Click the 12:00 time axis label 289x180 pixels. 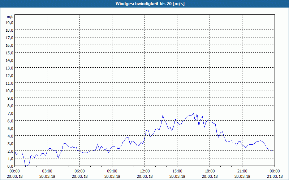click(145, 171)
